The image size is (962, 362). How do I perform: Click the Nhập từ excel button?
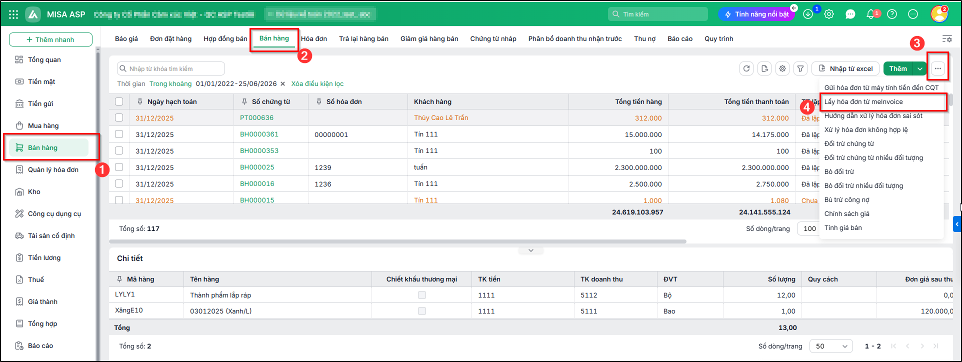pos(845,68)
